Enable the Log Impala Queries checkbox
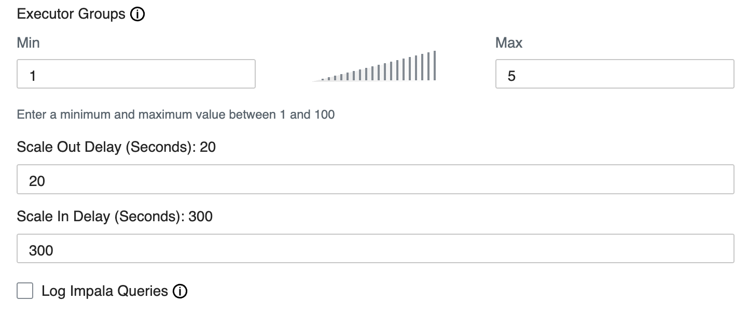This screenshot has height=315, width=748. click(25, 291)
